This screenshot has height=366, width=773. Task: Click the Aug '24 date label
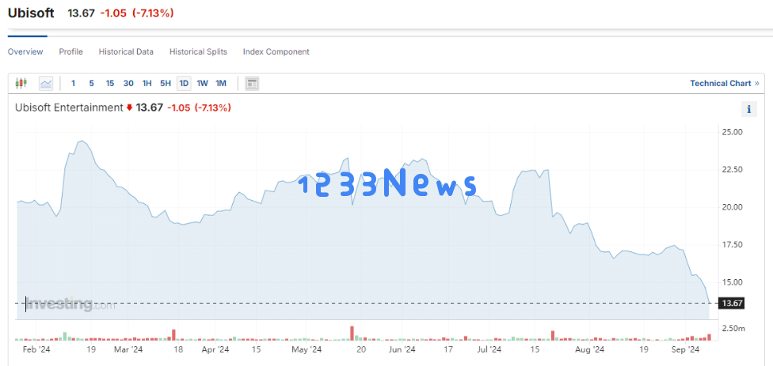[x=590, y=349]
